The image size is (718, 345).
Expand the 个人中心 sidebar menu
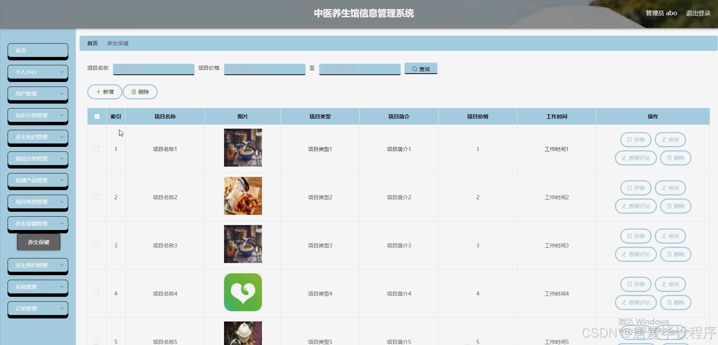tap(38, 72)
